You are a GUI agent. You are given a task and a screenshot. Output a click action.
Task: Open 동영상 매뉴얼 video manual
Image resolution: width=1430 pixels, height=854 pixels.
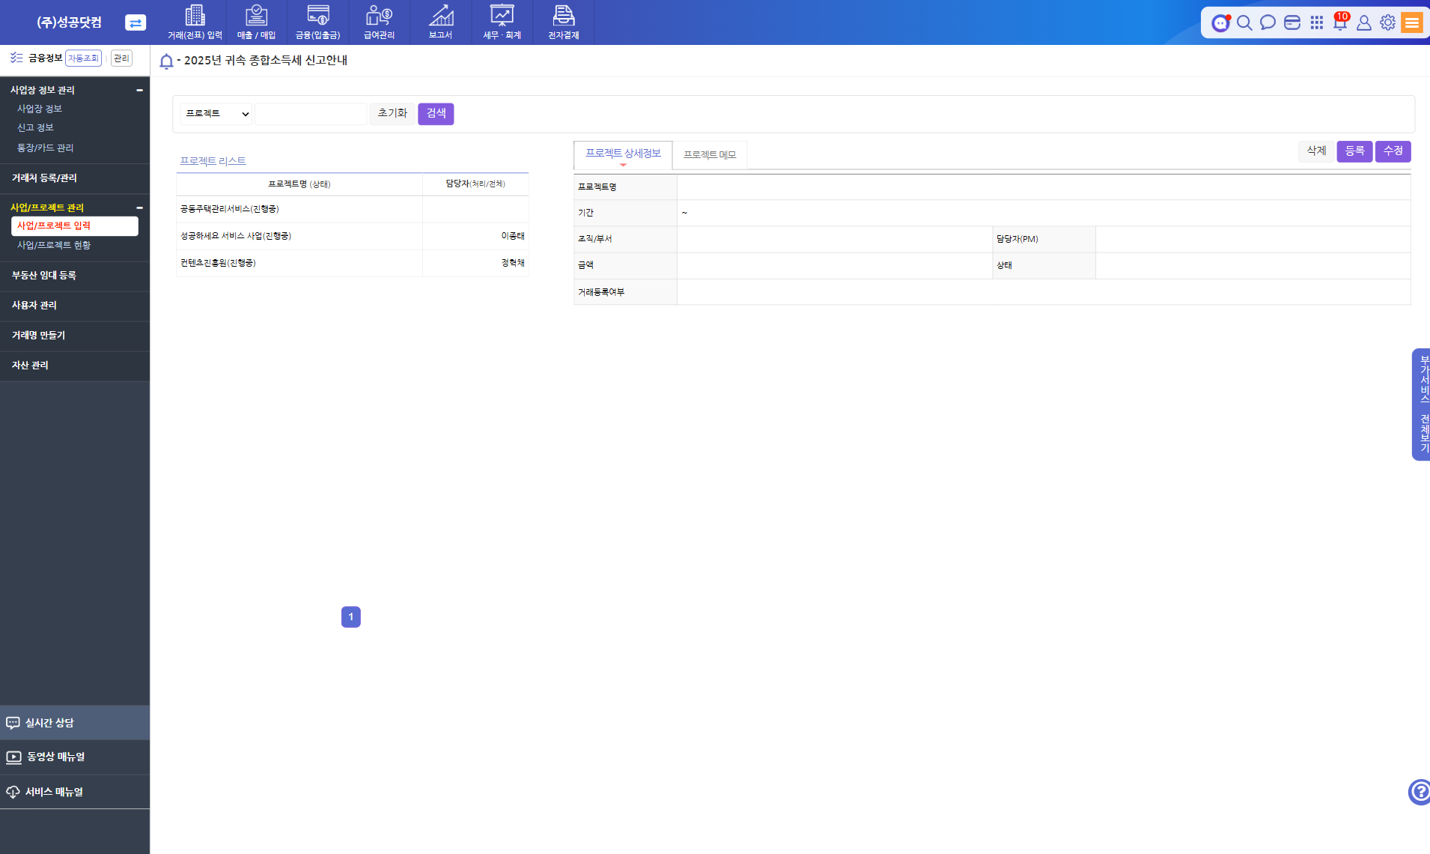point(75,757)
